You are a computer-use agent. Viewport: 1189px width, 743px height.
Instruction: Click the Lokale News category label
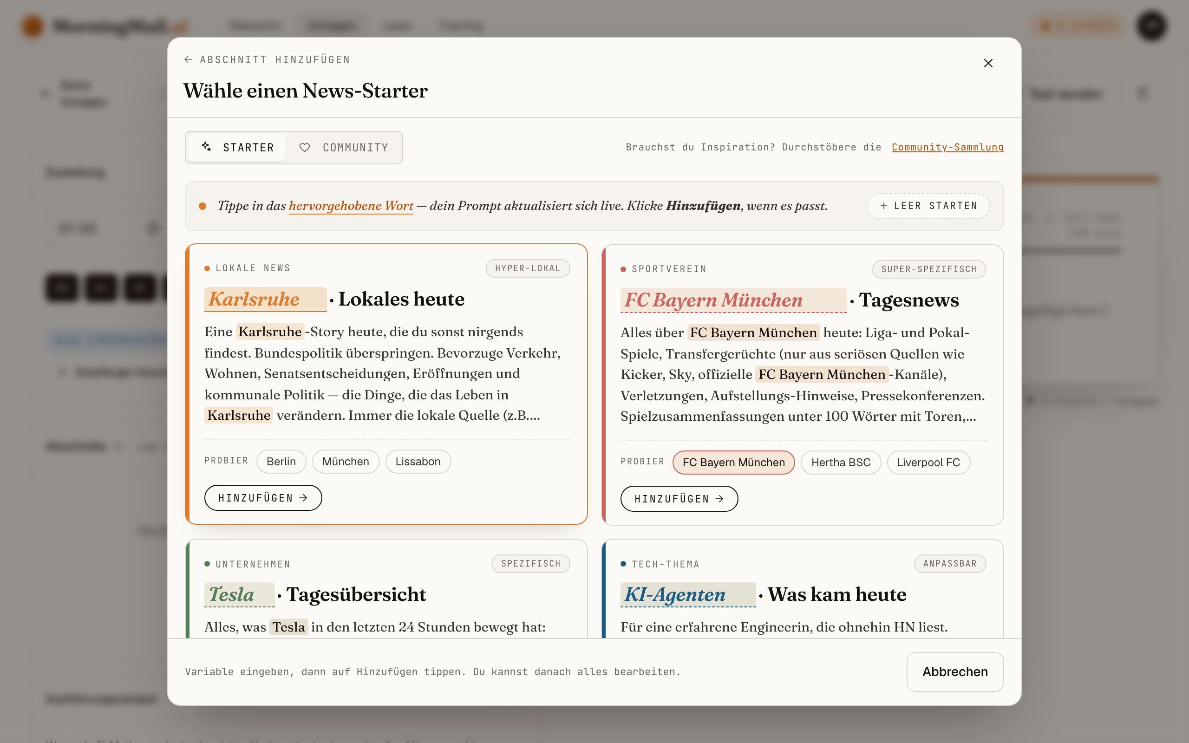(253, 268)
